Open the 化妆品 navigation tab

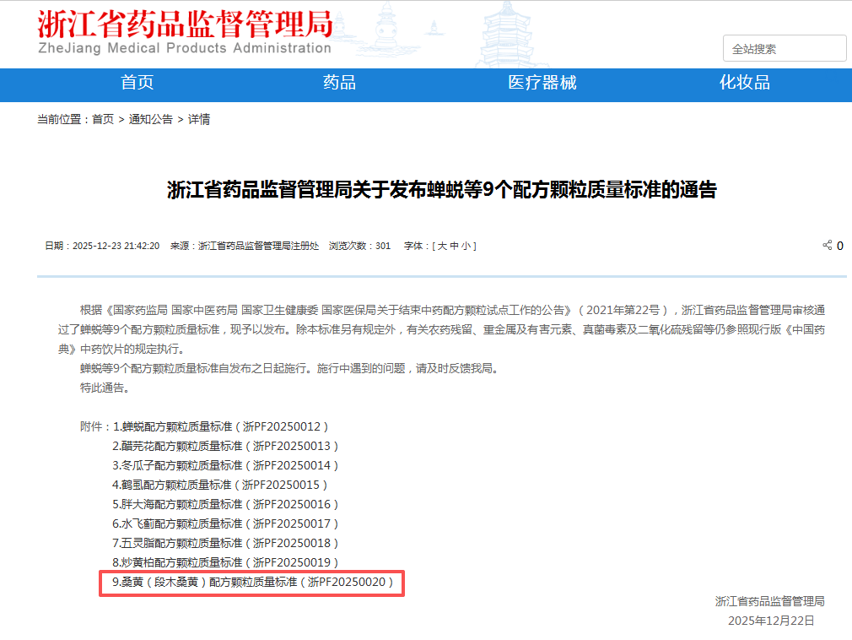coord(744,83)
